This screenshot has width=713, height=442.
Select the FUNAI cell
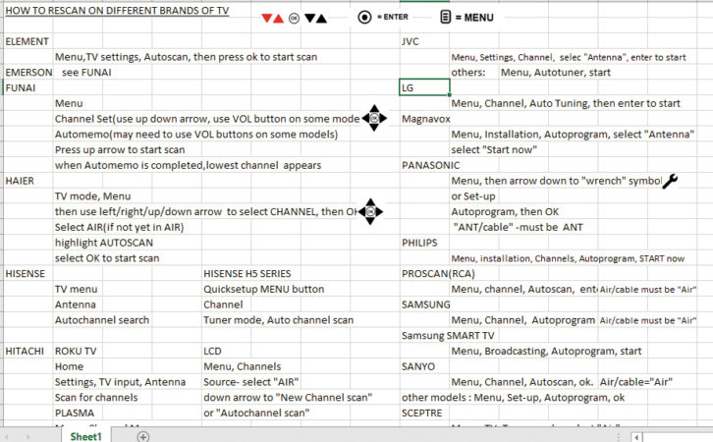coord(20,87)
